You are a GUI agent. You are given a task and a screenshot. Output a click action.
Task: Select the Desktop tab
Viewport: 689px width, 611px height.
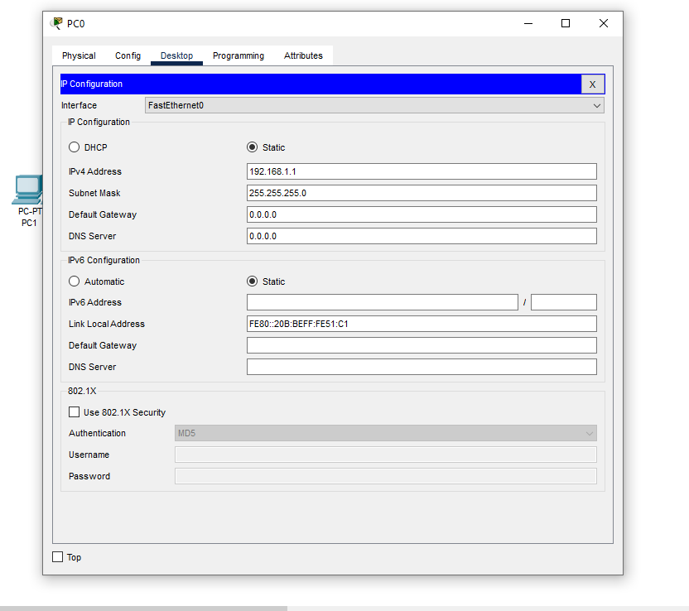[x=176, y=55]
